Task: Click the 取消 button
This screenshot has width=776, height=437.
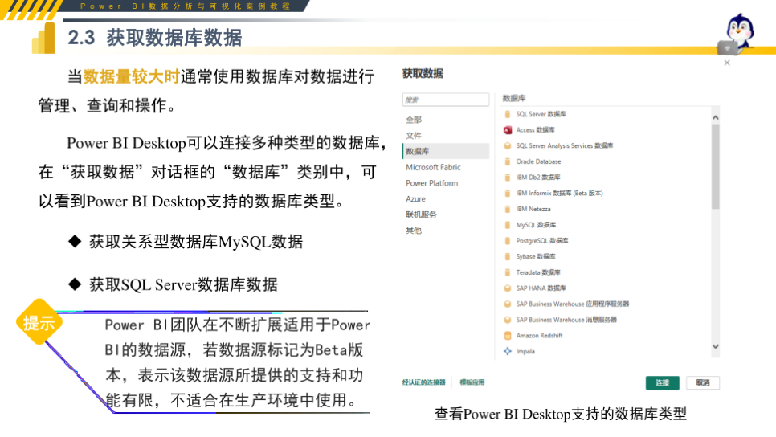Action: click(x=703, y=382)
